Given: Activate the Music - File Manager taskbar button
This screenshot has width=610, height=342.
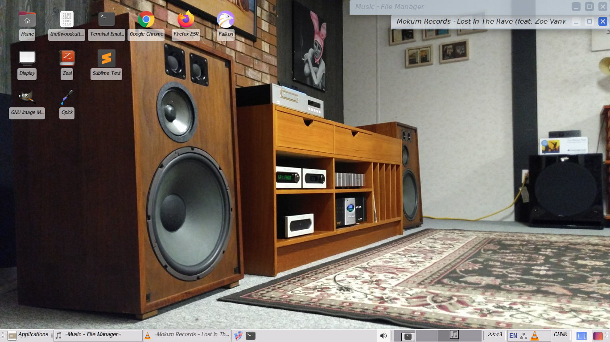Looking at the screenshot, I should (97, 335).
